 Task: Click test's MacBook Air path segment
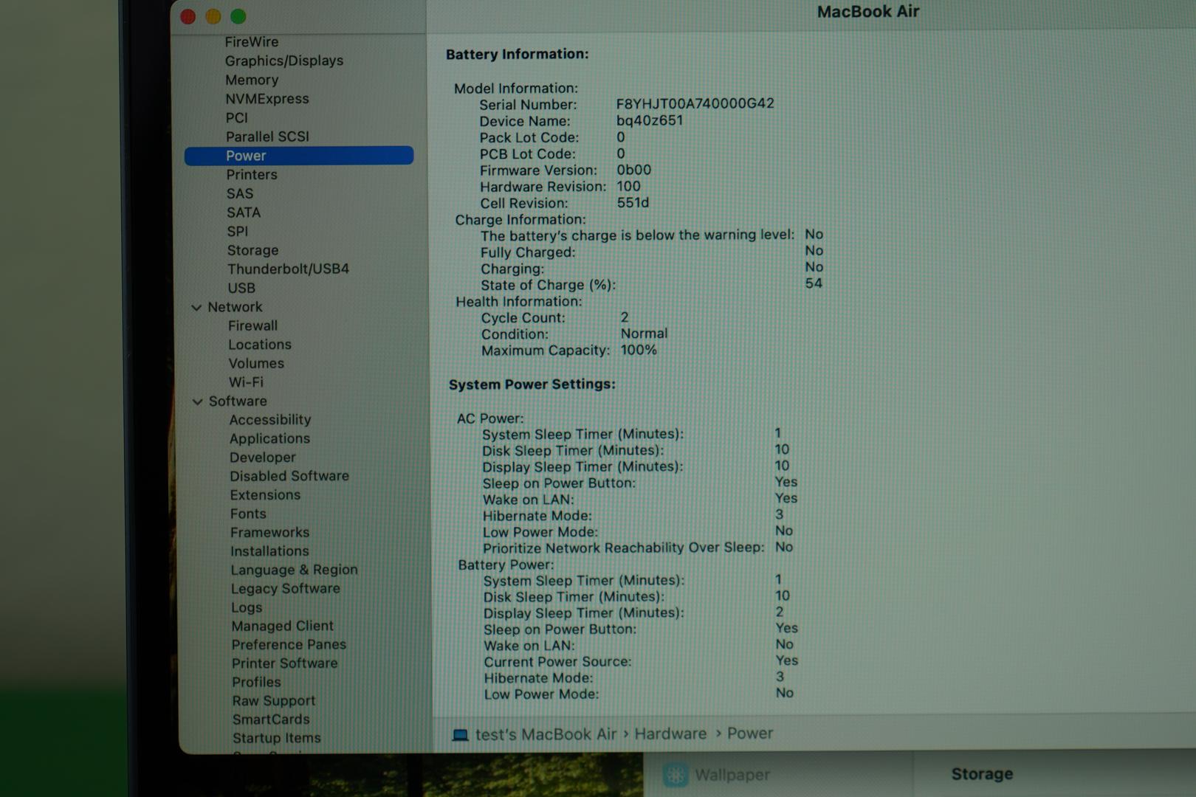point(545,734)
